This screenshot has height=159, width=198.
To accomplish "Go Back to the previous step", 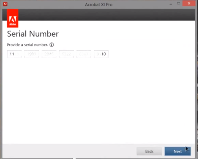I will [x=149, y=151].
